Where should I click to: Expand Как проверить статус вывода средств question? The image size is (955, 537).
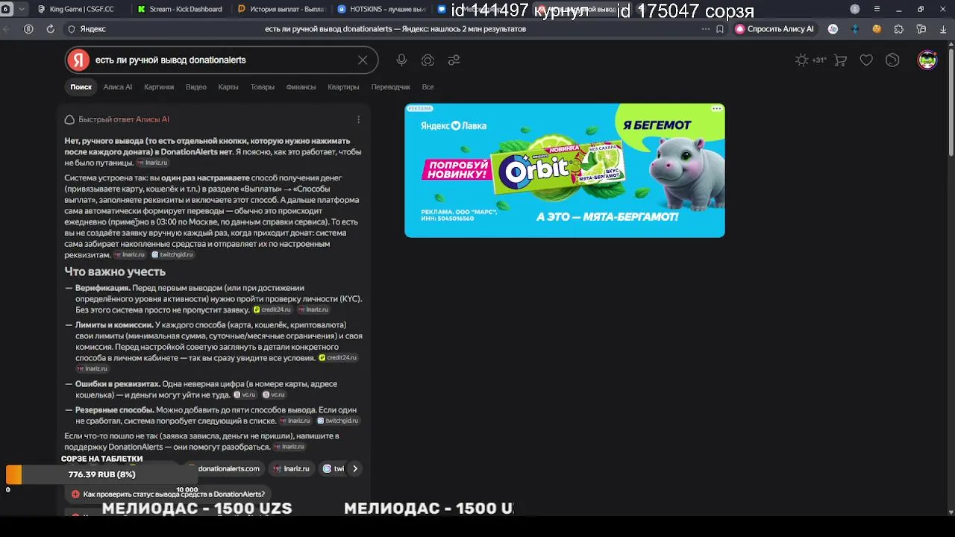point(169,494)
